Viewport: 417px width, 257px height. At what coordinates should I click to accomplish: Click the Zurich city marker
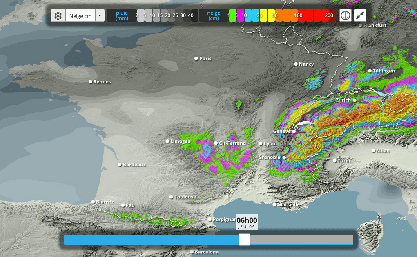(x=354, y=100)
